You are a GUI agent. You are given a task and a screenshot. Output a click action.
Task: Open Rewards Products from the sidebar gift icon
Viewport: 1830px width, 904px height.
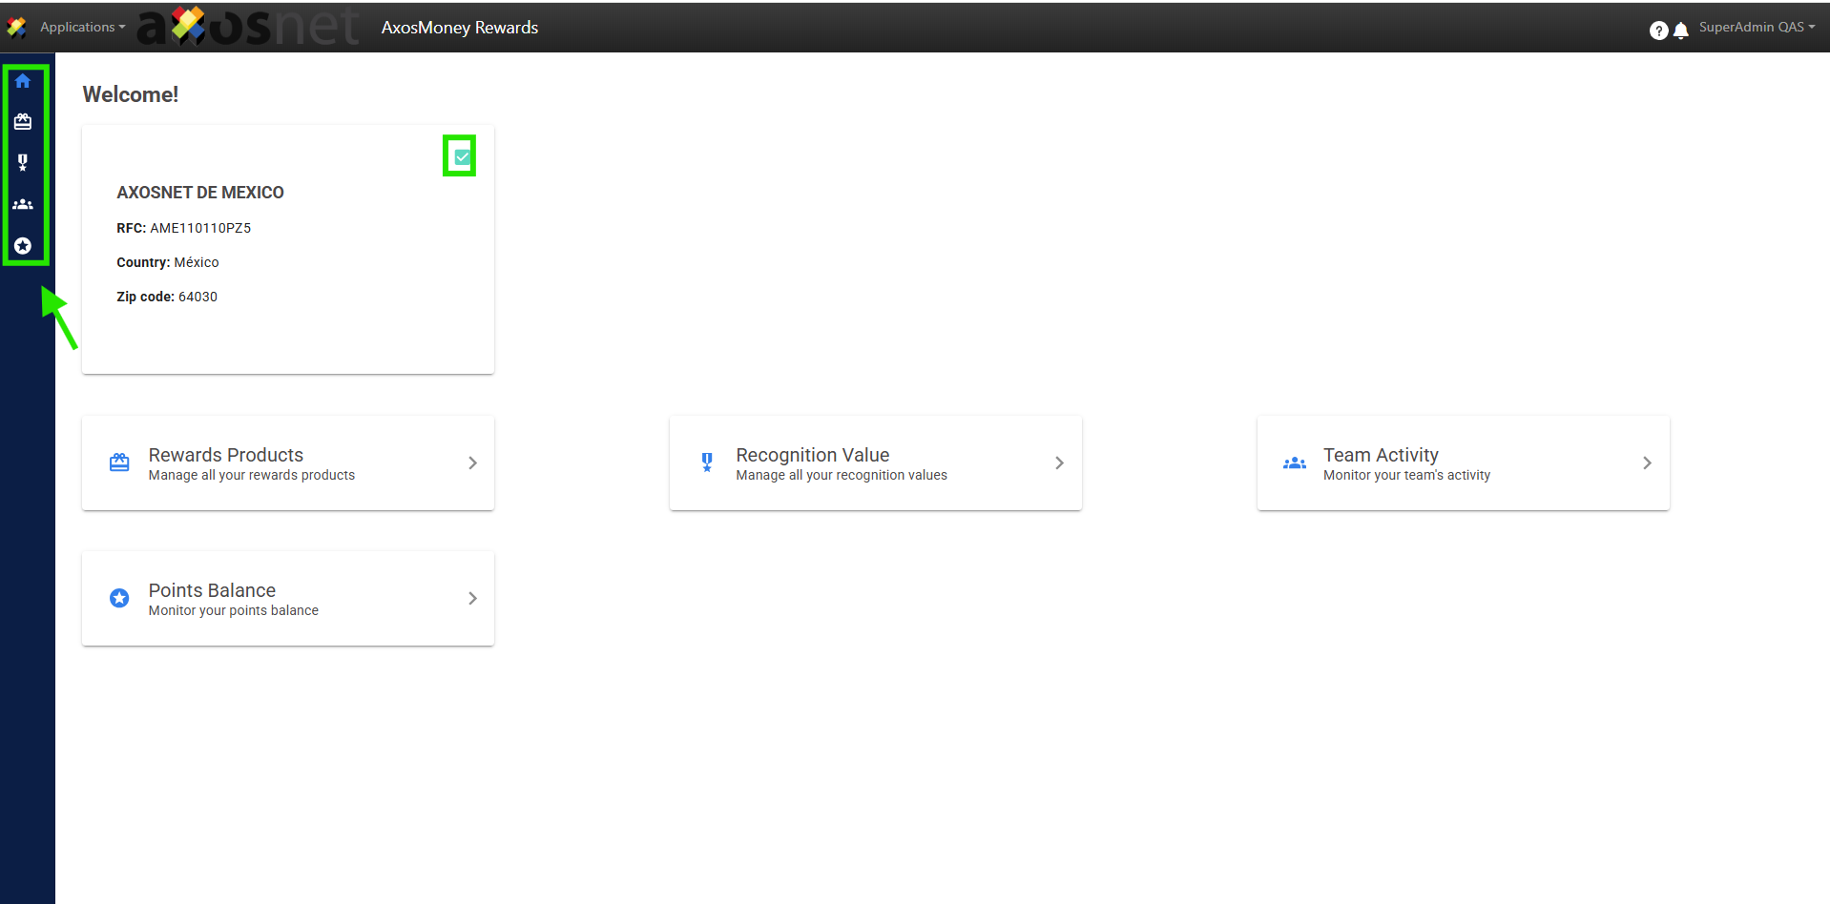click(23, 122)
